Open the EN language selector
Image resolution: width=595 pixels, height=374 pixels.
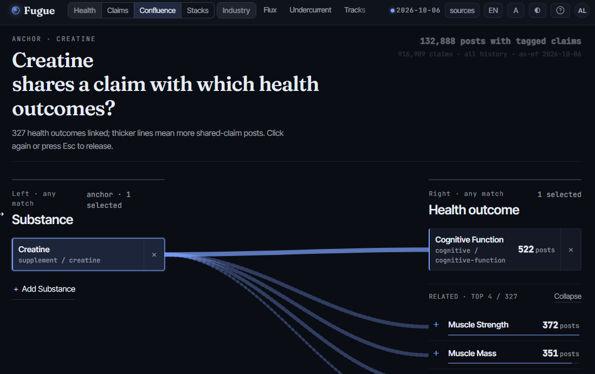pyautogui.click(x=493, y=10)
